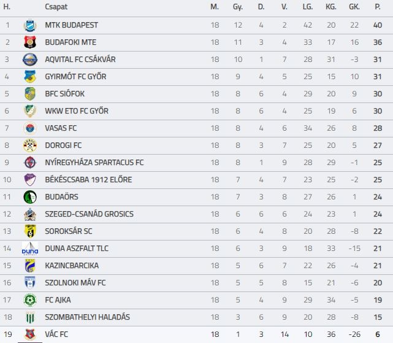Image resolution: width=393 pixels, height=343 pixels.
Task: Click the FC Ajka green ball logo
Action: click(30, 300)
